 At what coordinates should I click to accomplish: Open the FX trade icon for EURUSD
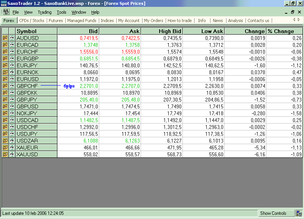(12, 79)
